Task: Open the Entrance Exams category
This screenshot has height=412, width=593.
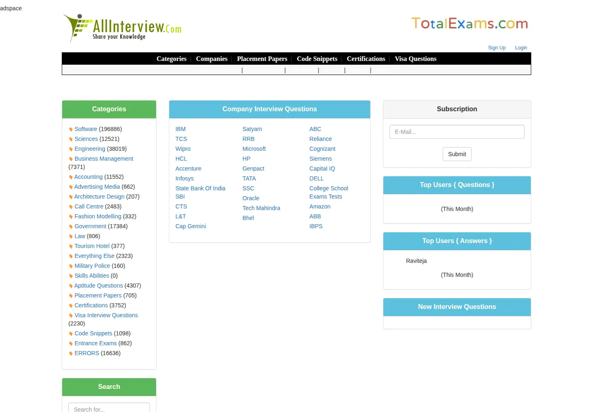Action: (96, 343)
